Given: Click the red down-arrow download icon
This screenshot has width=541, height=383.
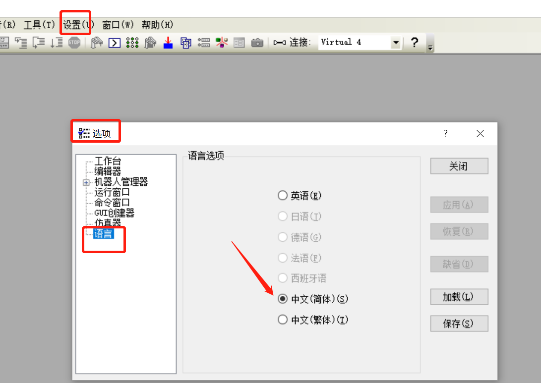Looking at the screenshot, I should click(x=168, y=43).
